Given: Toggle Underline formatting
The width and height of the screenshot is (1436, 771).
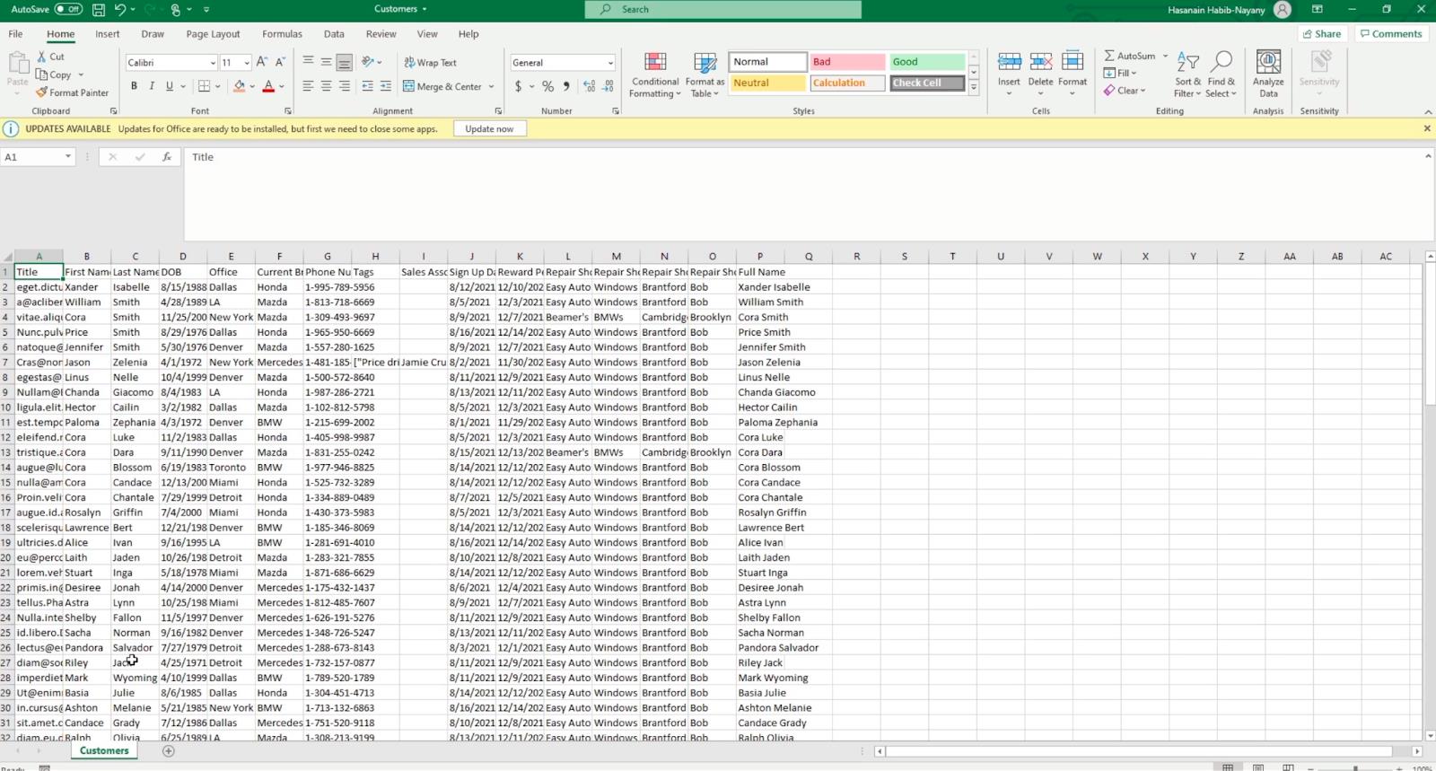Looking at the screenshot, I should tap(169, 86).
